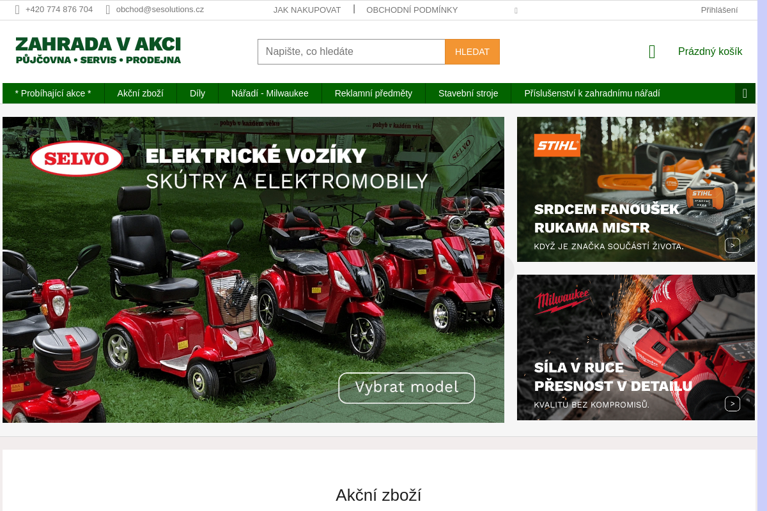The image size is (767, 511).
Task: Click the phone number +420 774 876 704
Action: 59,10
